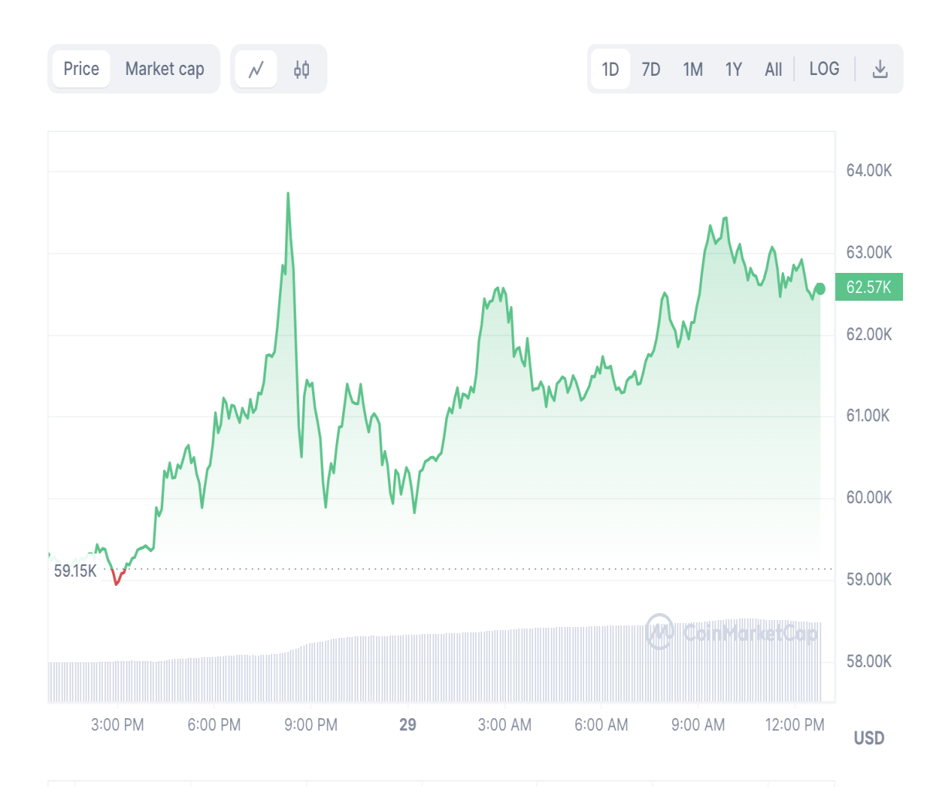Screen dimensions: 927x787
Task: Select the Price tab
Action: pyautogui.click(x=81, y=69)
